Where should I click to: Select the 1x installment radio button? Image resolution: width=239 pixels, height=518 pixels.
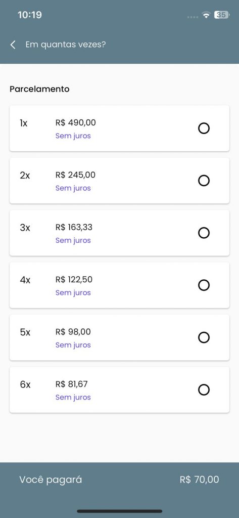click(x=204, y=128)
